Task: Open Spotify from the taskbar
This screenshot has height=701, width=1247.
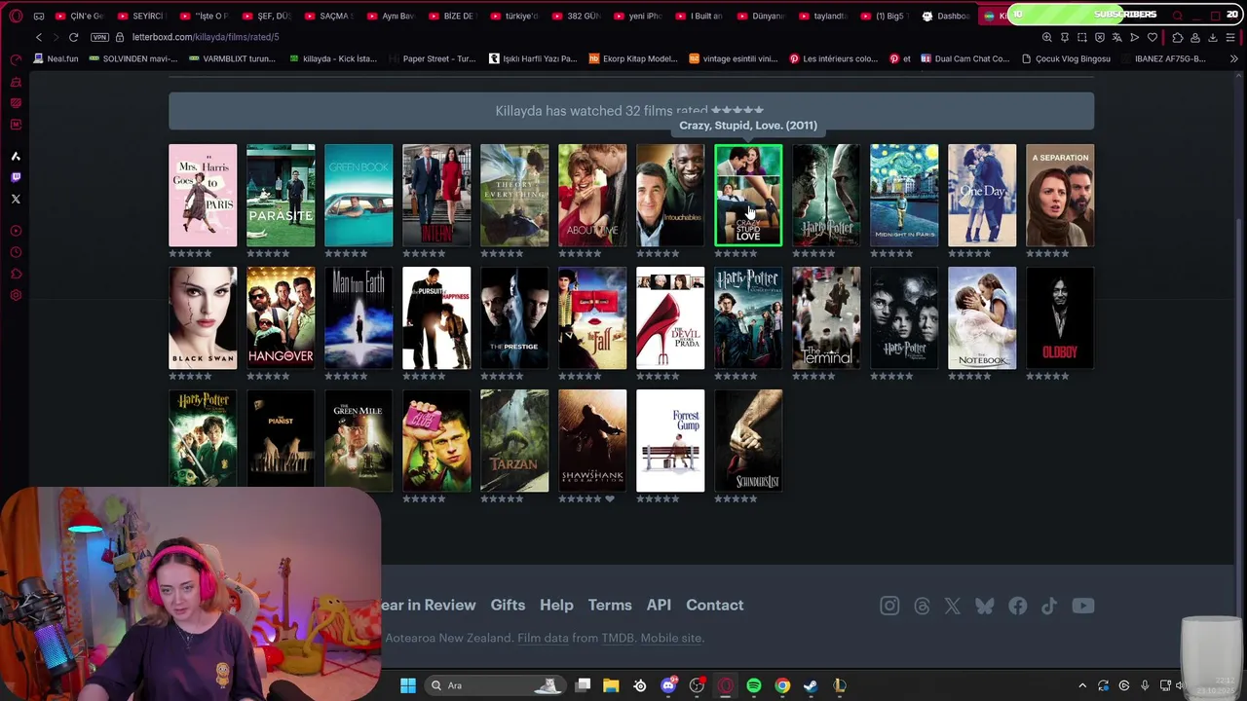Action: pyautogui.click(x=754, y=685)
